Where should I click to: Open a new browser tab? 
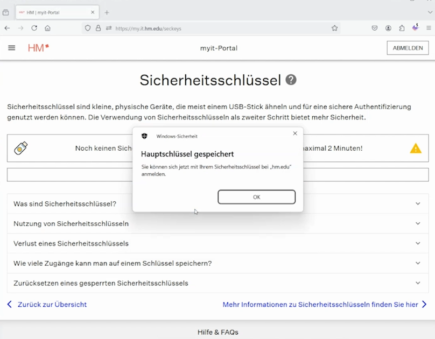107,12
